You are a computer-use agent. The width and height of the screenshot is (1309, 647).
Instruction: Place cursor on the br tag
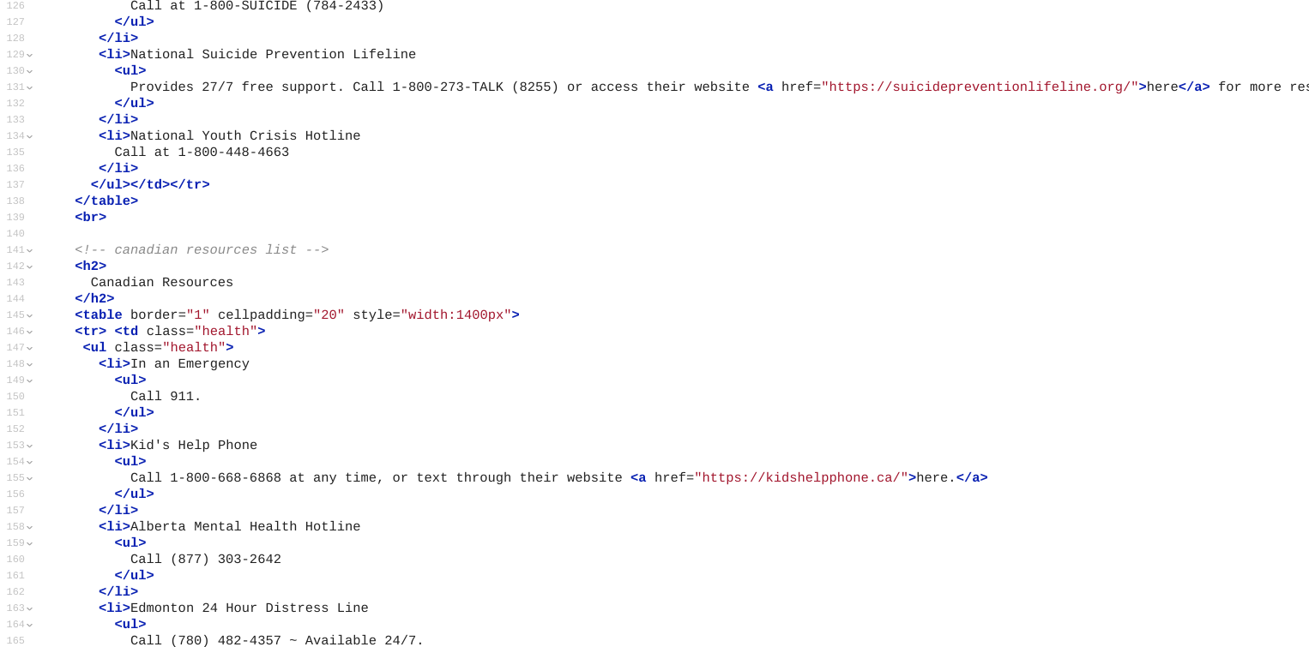click(x=91, y=218)
